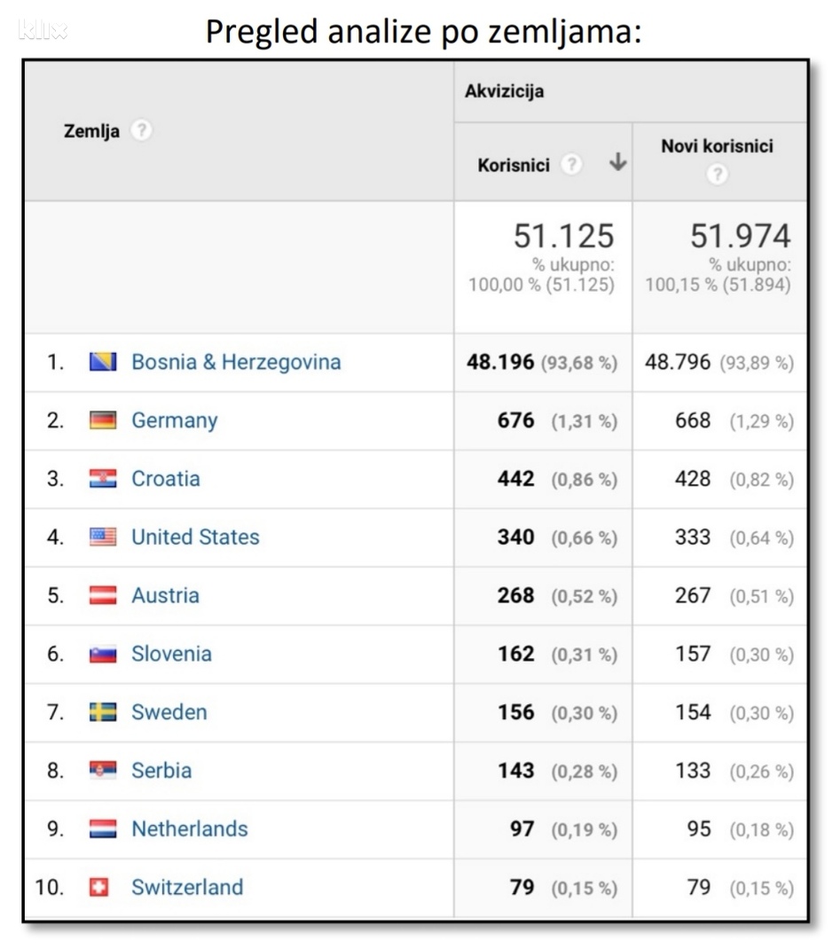Click the Switzerland flag icon
Image resolution: width=832 pixels, height=949 pixels.
pos(99,887)
